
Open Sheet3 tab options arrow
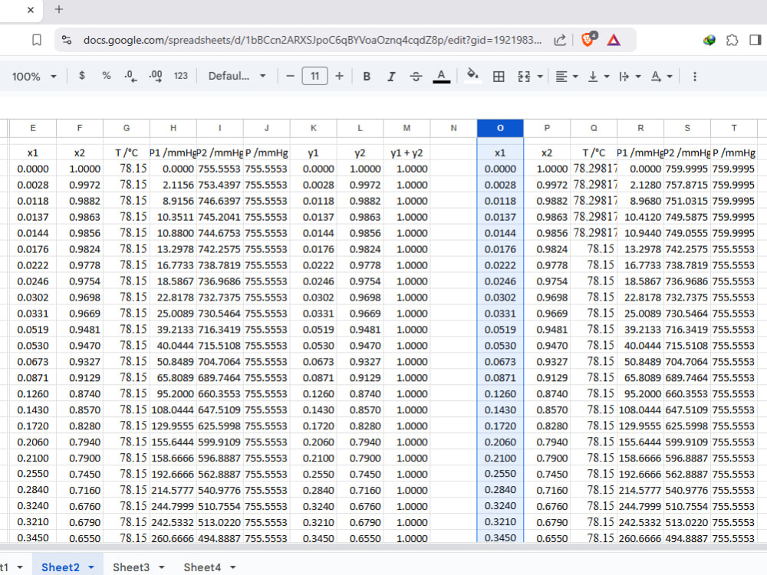point(162,567)
